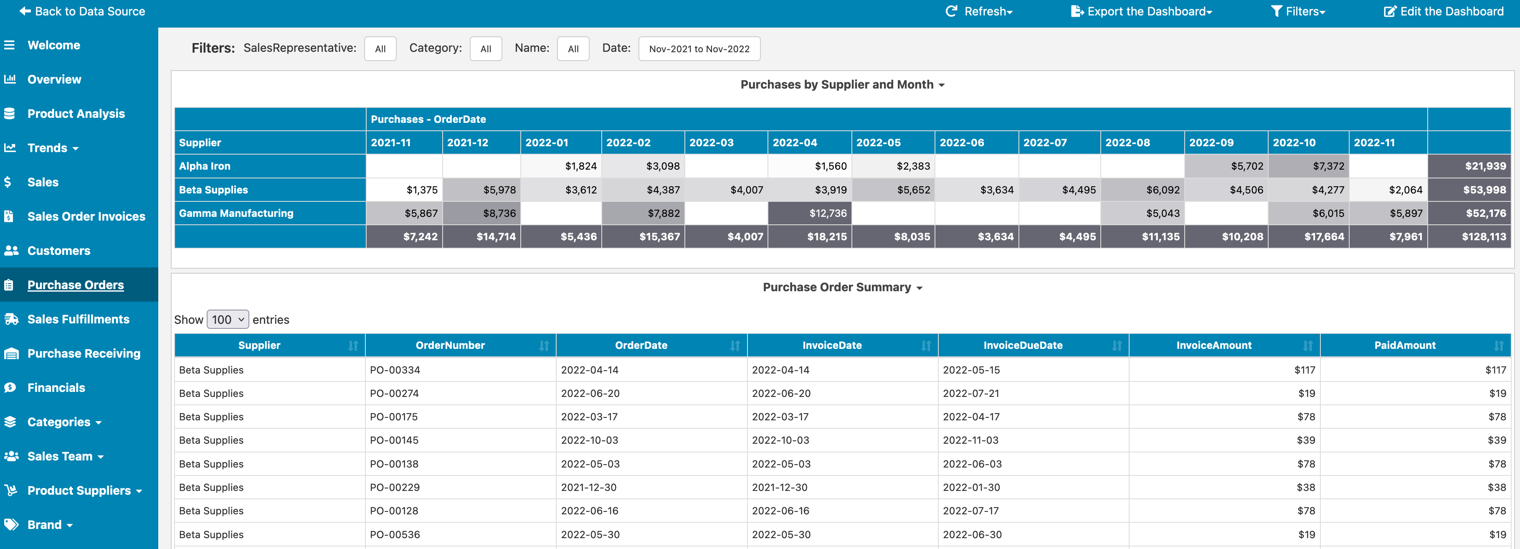Viewport: 1520px width, 549px height.
Task: Click the PO-00536 order number cell
Action: (x=460, y=534)
